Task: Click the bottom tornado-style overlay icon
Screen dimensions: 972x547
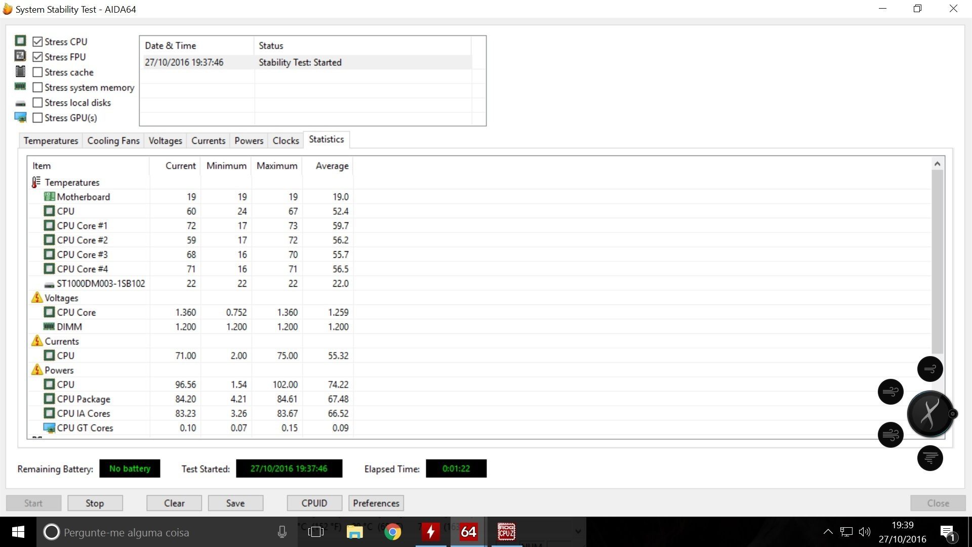Action: click(x=930, y=458)
